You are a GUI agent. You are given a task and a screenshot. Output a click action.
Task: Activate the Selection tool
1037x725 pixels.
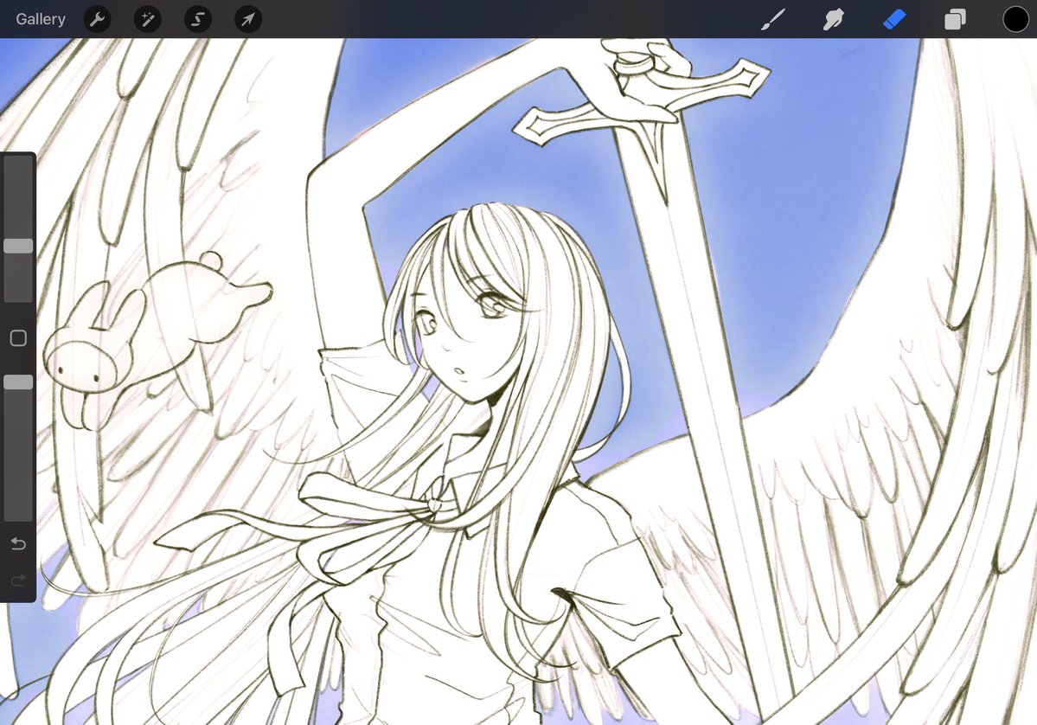click(x=198, y=19)
